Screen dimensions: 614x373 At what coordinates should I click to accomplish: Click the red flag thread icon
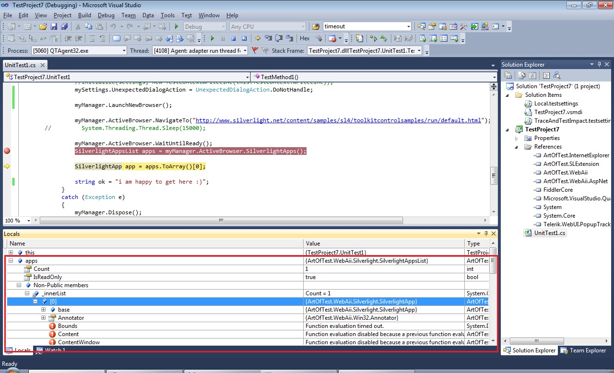(255, 50)
